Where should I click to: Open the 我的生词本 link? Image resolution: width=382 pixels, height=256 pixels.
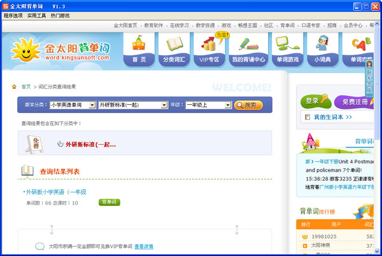click(x=333, y=117)
